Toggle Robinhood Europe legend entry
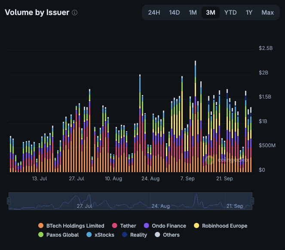This screenshot has height=250, width=285. [x=221, y=226]
